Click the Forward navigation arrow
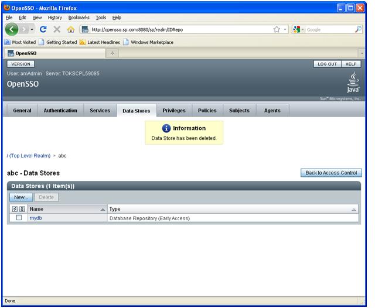 [24, 29]
